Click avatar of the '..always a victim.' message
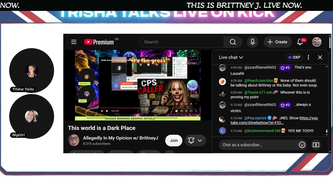 222,105
